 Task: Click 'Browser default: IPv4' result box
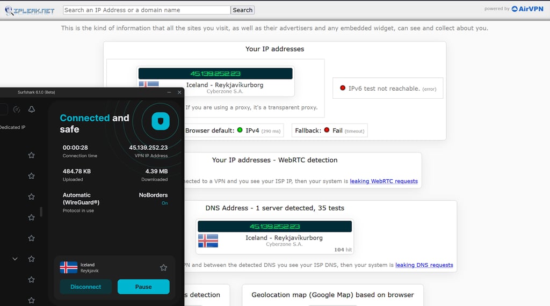point(233,130)
